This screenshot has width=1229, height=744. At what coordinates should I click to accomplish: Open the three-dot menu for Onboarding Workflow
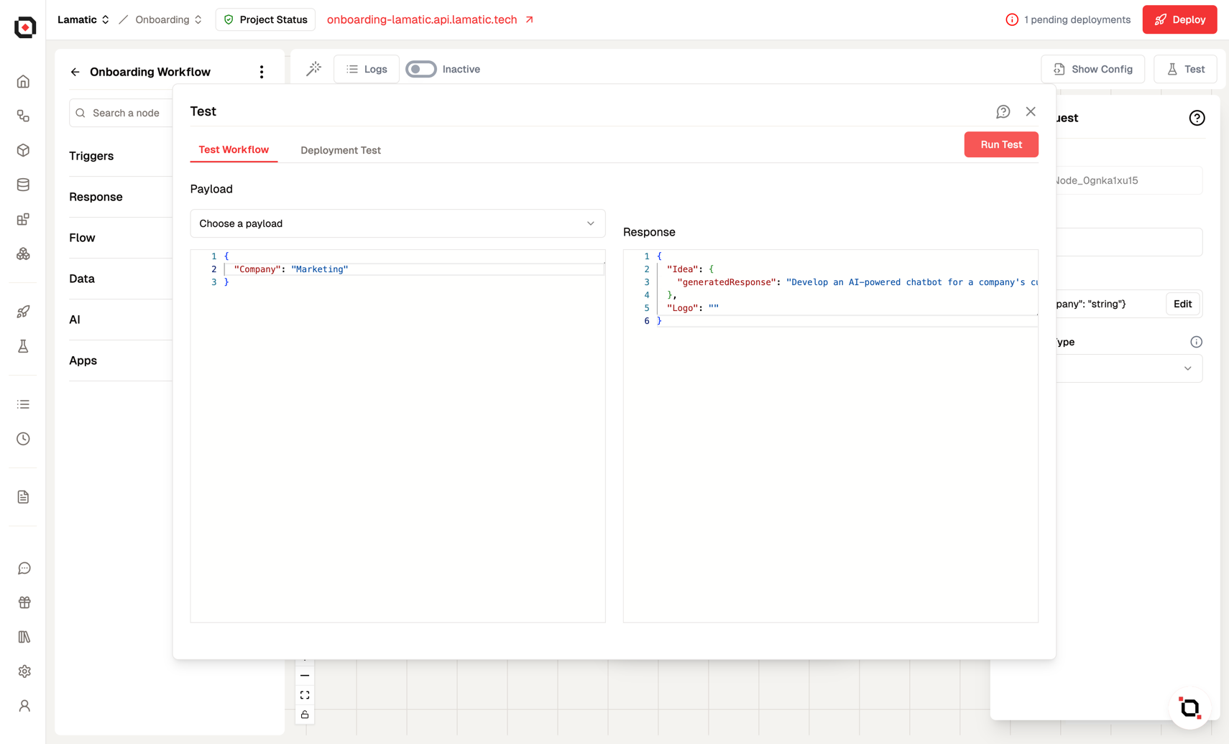click(262, 72)
